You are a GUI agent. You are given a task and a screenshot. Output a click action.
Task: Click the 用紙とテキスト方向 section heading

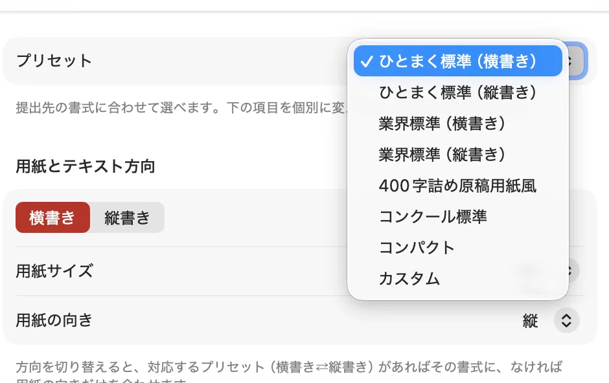[x=86, y=166]
